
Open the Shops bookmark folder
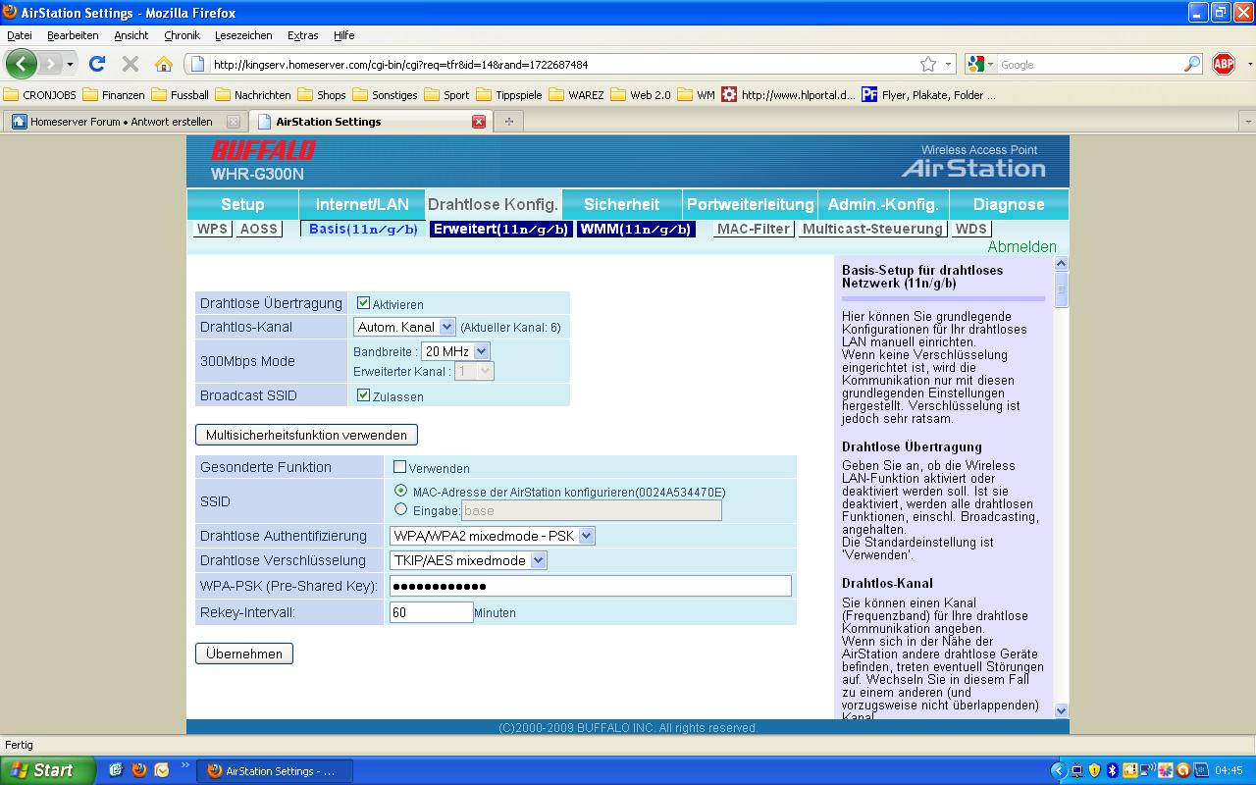click(322, 95)
